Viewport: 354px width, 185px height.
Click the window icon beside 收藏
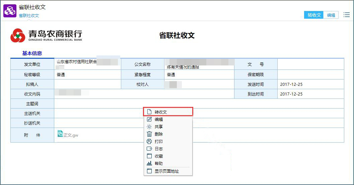click(x=149, y=156)
